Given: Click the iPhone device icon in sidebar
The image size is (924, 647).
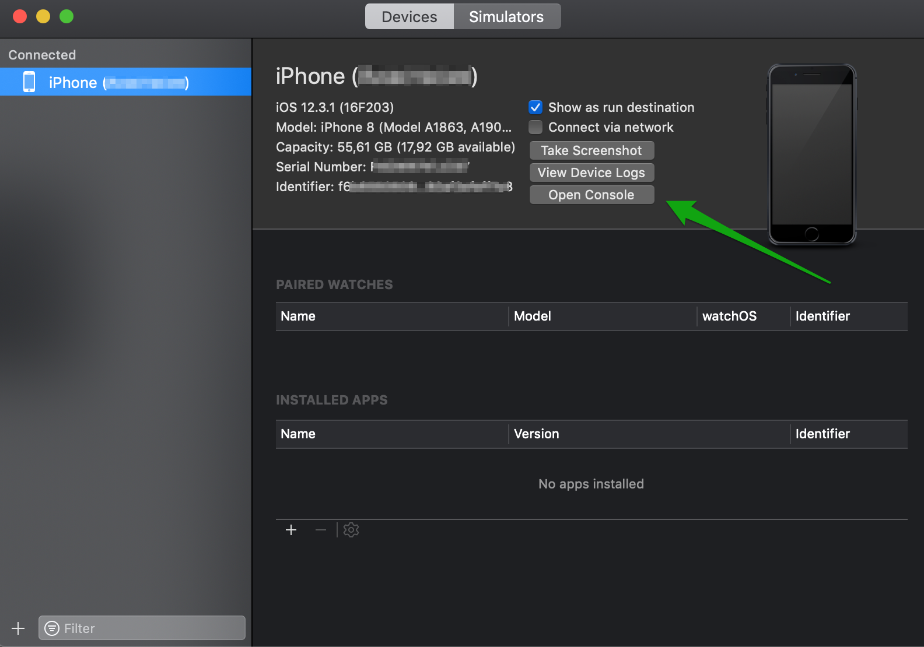Looking at the screenshot, I should coord(29,82).
